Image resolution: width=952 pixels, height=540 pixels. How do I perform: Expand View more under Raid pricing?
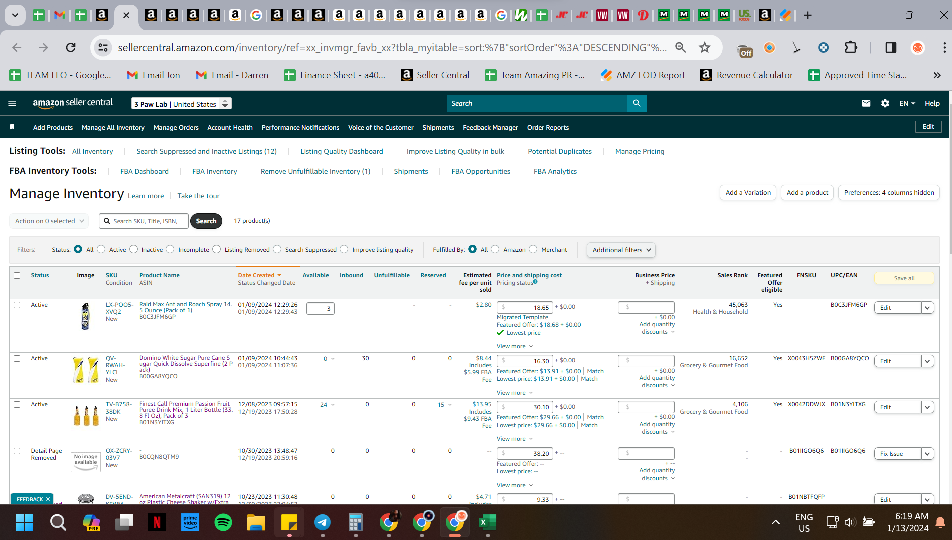pos(515,346)
